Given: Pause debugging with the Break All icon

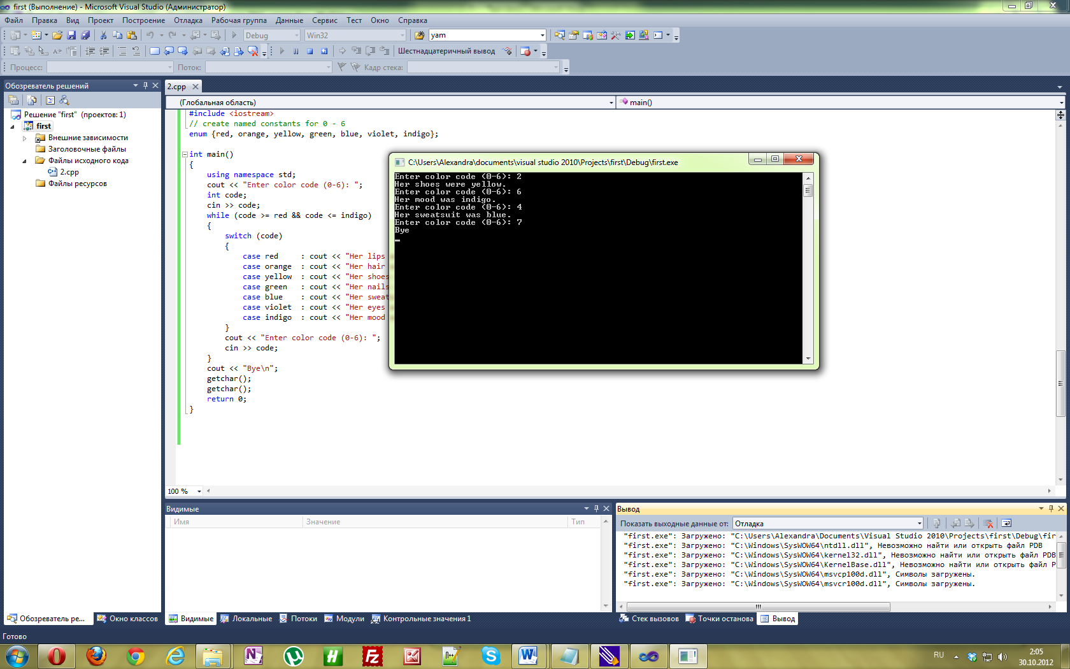Looking at the screenshot, I should coord(296,51).
